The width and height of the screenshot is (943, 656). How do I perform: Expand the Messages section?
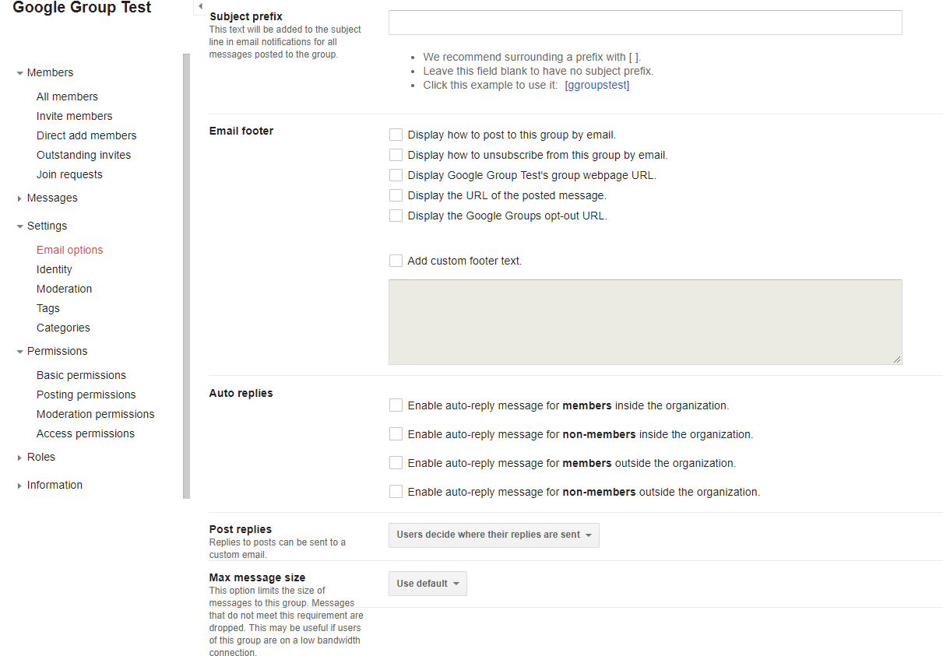click(19, 198)
